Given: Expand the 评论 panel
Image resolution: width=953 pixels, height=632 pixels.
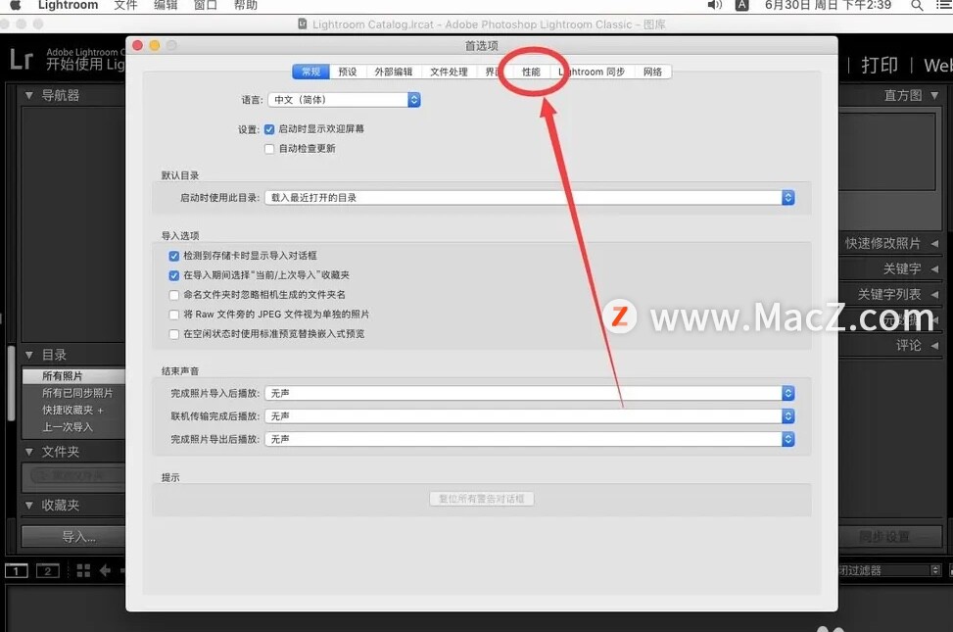Looking at the screenshot, I should (x=934, y=346).
